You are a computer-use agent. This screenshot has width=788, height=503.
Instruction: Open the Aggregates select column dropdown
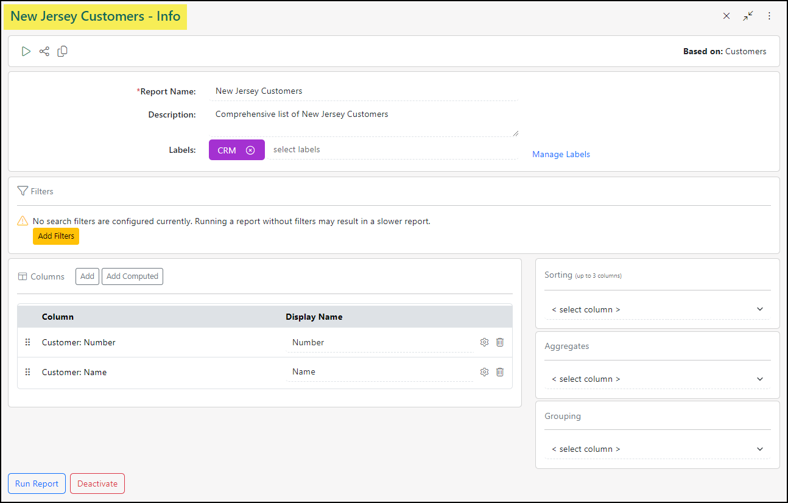pos(657,379)
